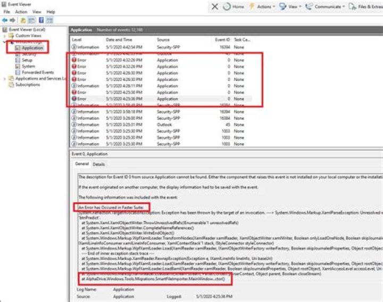Toggle the Show/Hide Console Tree toolbar icon
Viewport: 383px width, 302px height.
coord(31,20)
